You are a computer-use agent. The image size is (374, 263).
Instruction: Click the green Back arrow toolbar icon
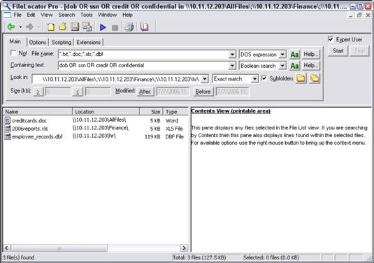(x=11, y=27)
